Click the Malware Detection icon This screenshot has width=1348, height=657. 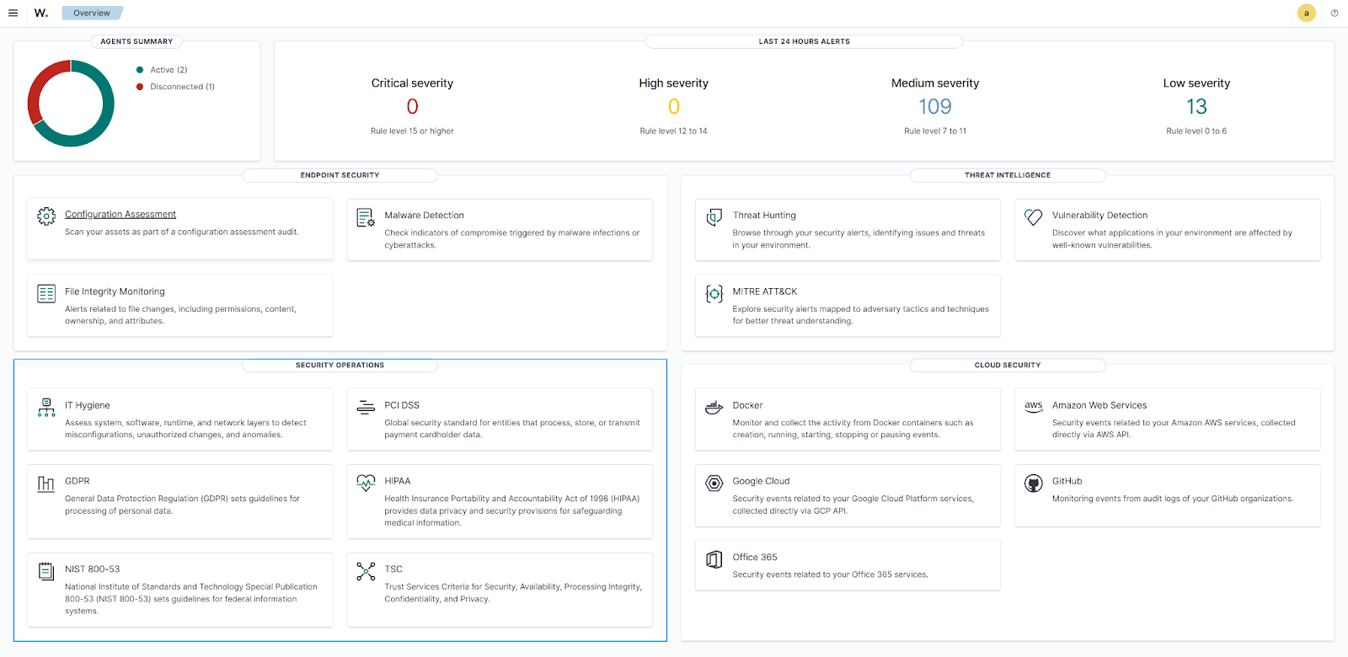point(366,218)
